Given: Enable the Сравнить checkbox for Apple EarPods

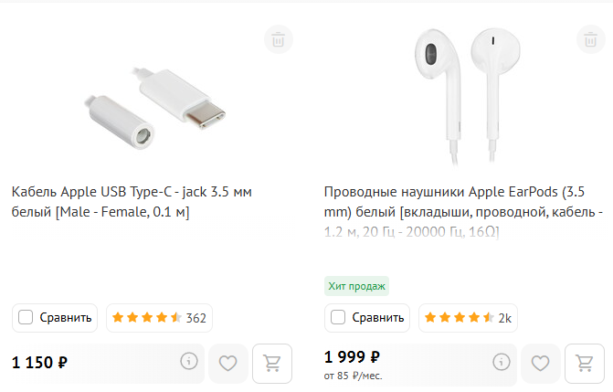Looking at the screenshot, I should (338, 318).
